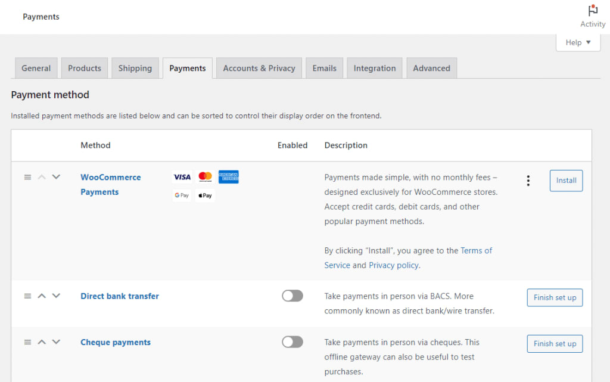The image size is (610, 382).
Task: Click the American Express logo
Action: (228, 177)
